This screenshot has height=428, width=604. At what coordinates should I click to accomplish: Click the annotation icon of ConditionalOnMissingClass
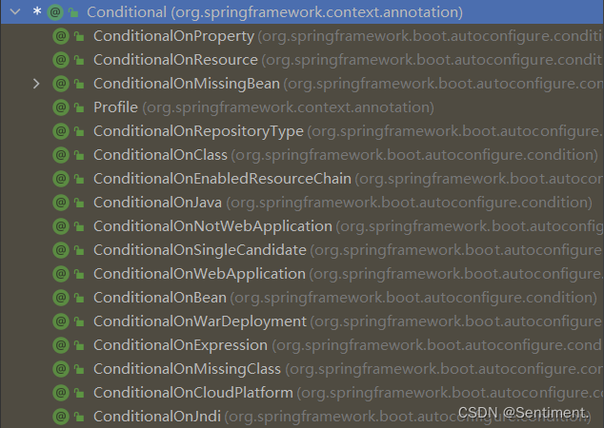[61, 369]
